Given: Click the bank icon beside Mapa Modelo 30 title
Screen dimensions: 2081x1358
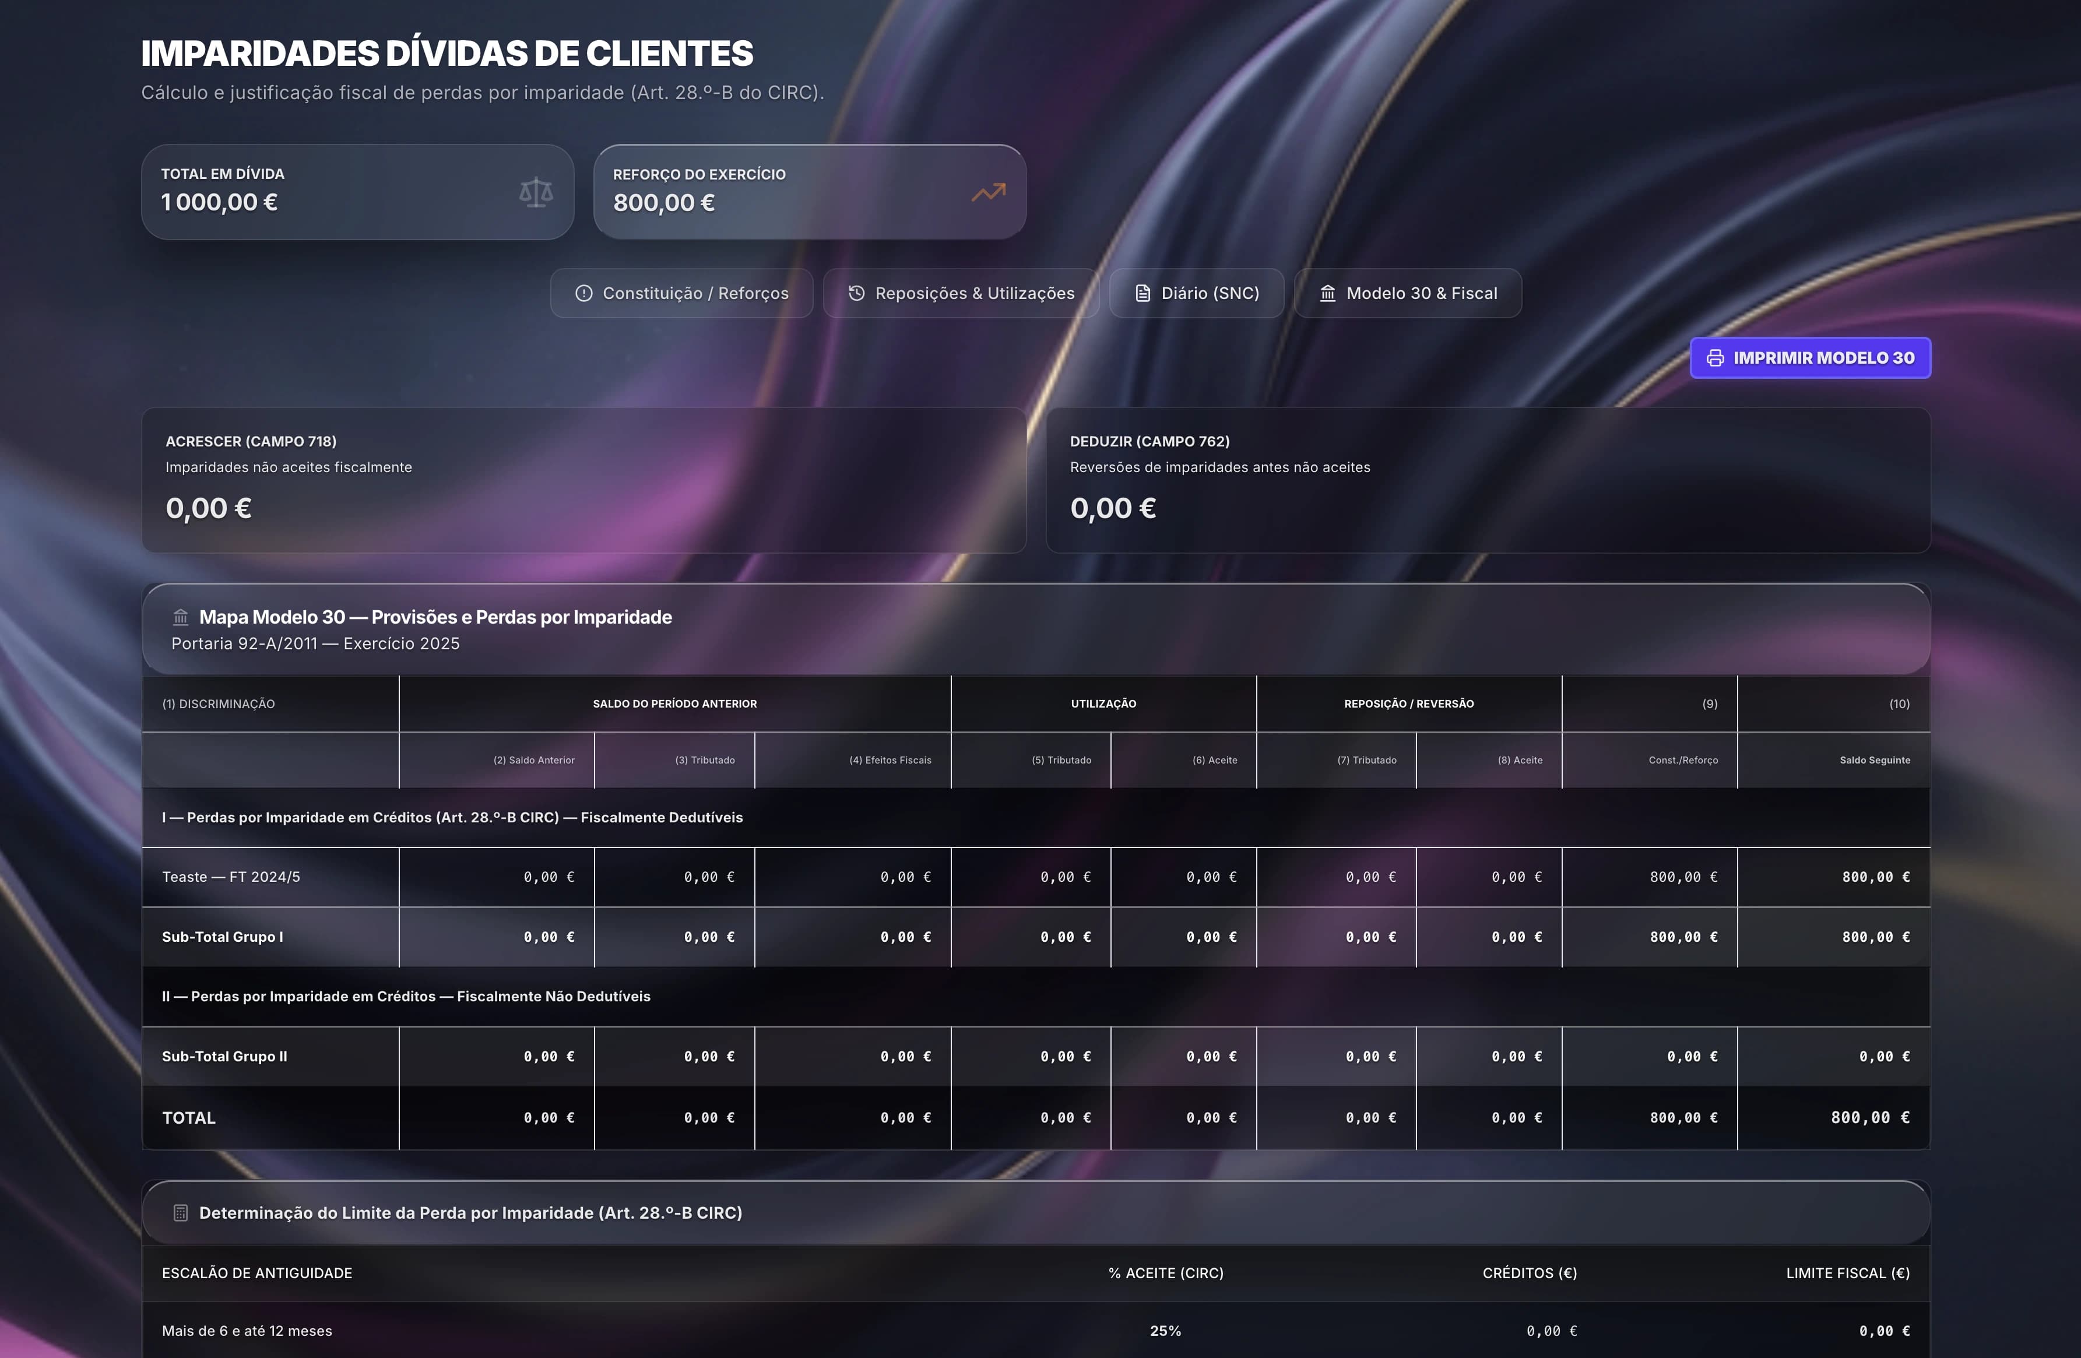Looking at the screenshot, I should [181, 617].
